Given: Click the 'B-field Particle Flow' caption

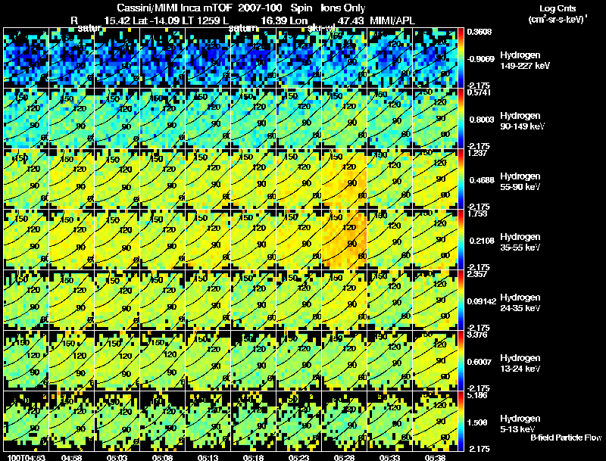Looking at the screenshot, I should point(566,438).
